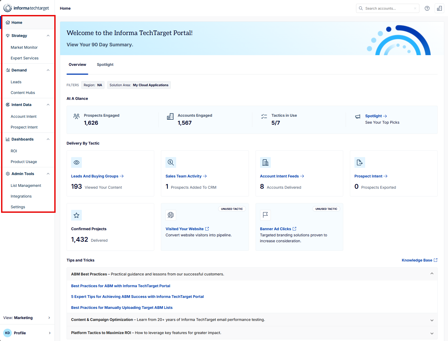Image resolution: width=448 pixels, height=341 pixels.
Task: Open Market Monitor in the sidebar
Action: point(24,47)
